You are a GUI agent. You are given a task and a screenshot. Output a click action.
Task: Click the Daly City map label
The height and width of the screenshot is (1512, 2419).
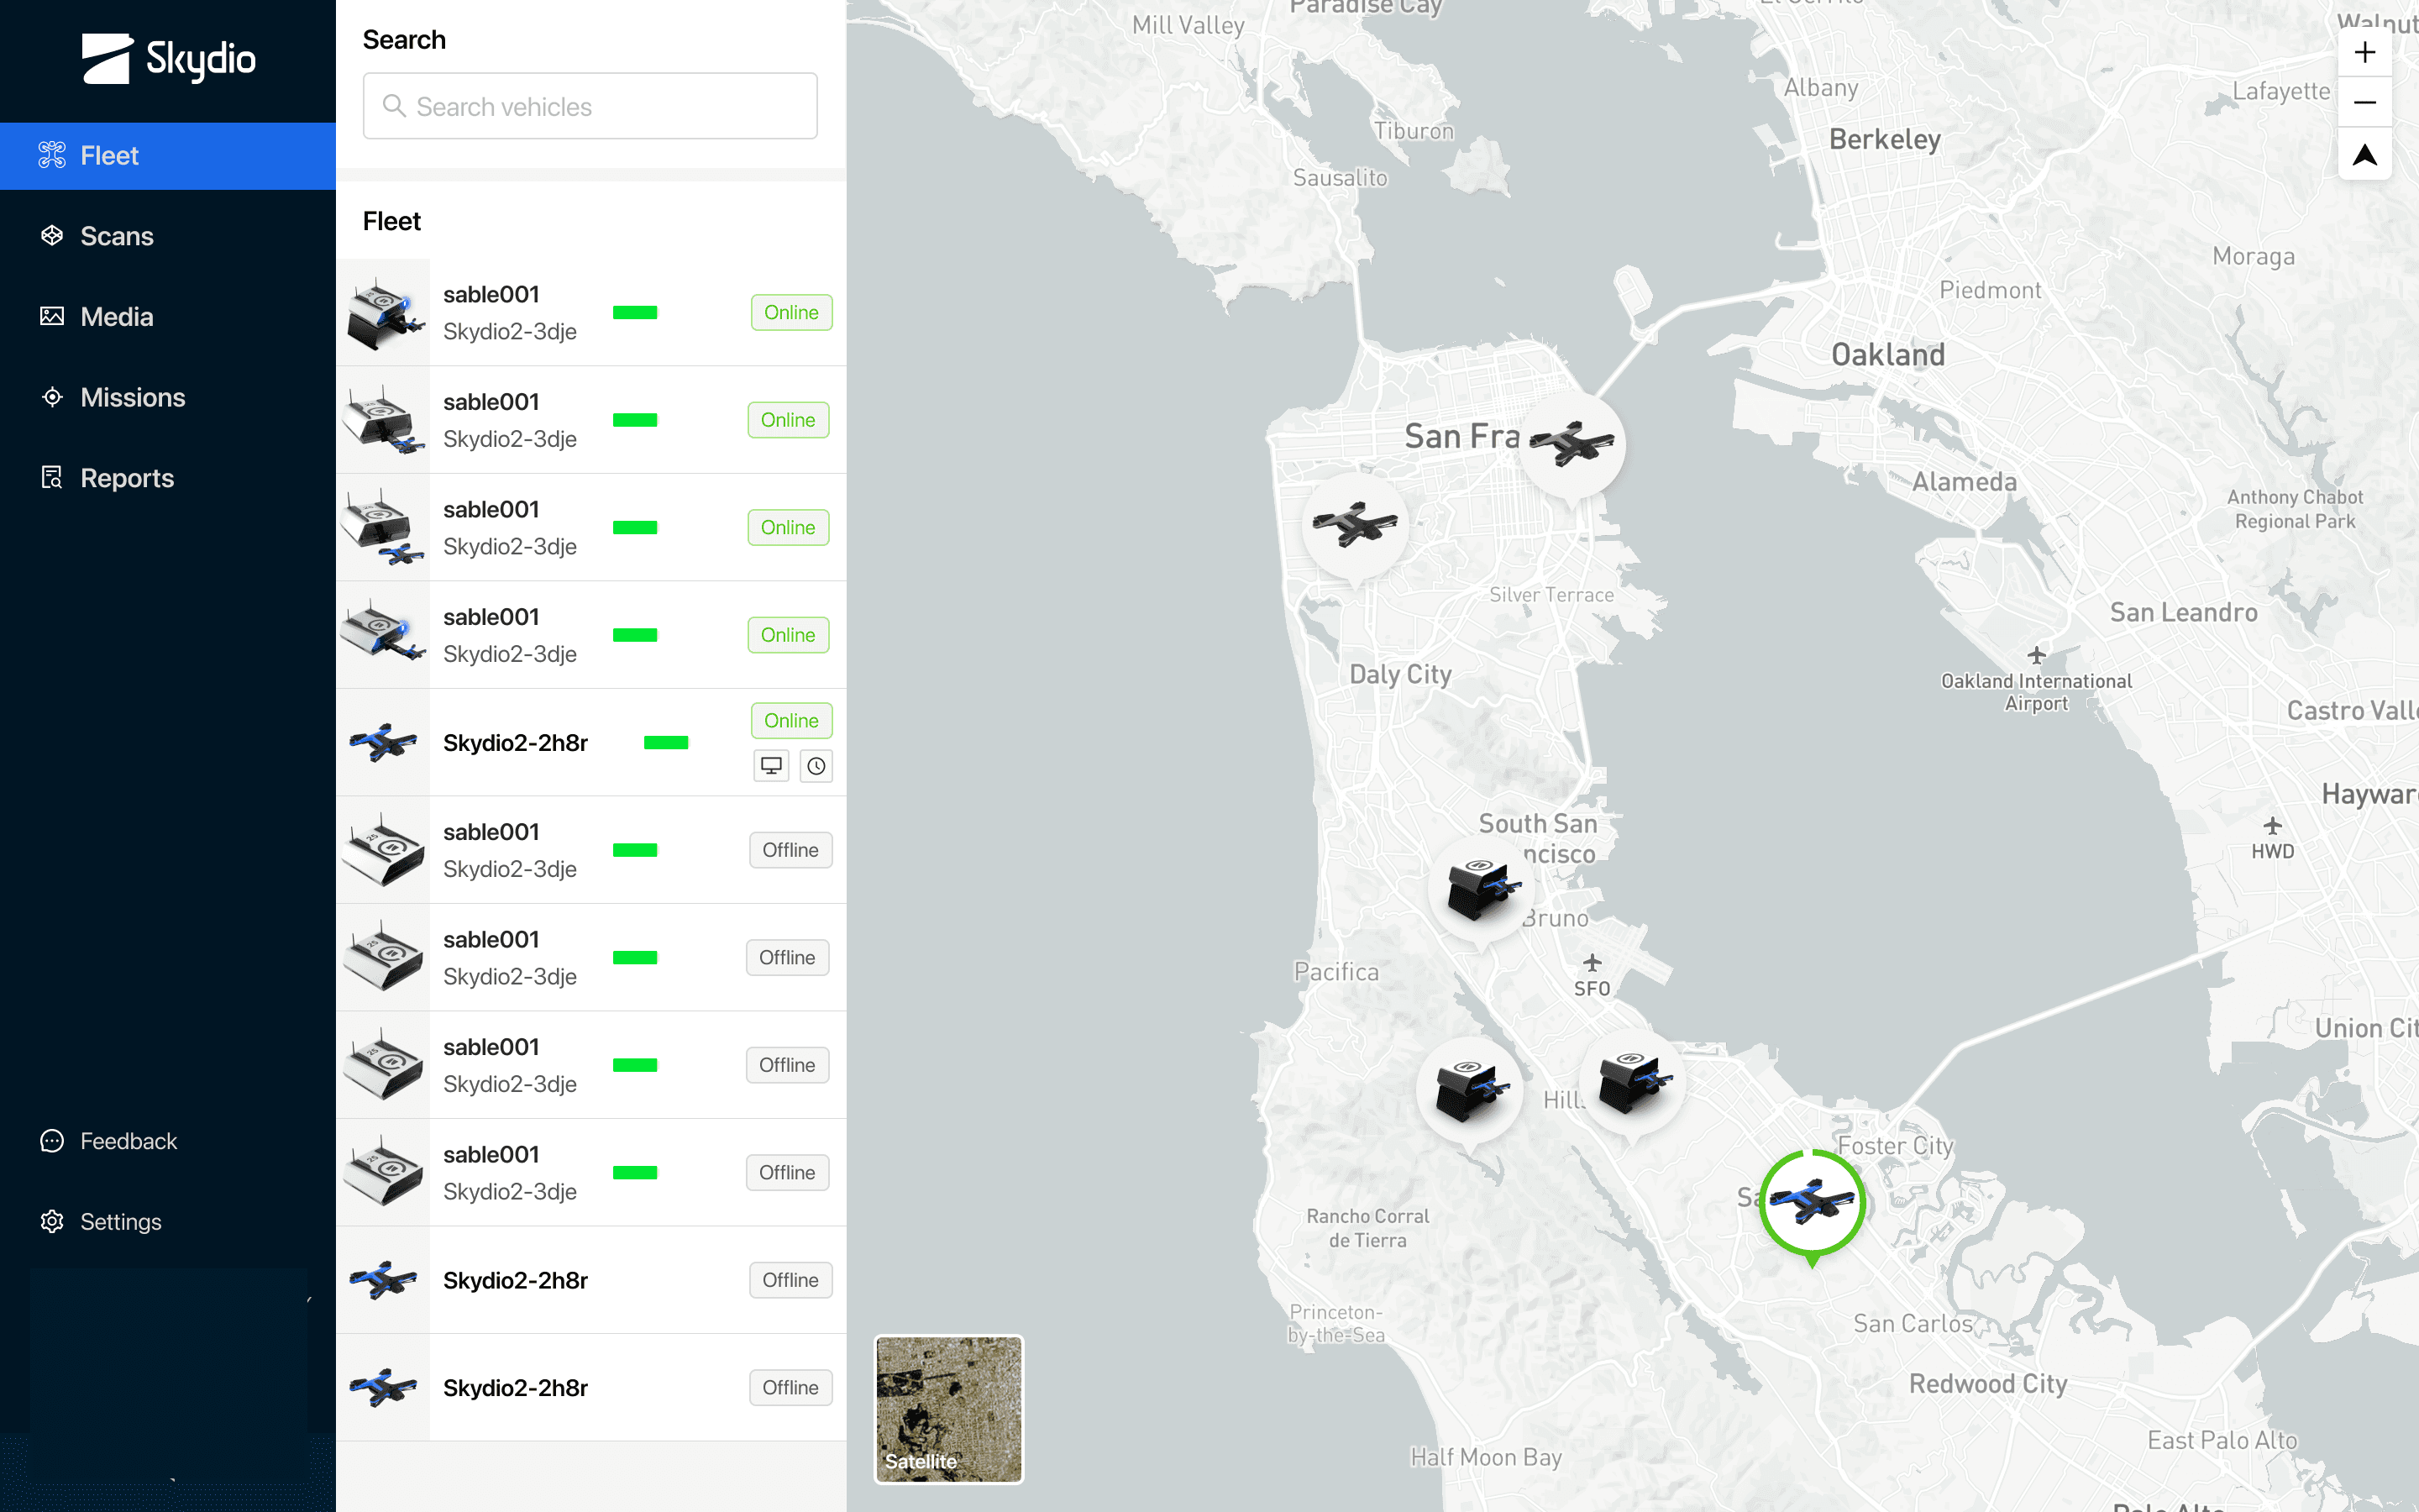[1400, 675]
